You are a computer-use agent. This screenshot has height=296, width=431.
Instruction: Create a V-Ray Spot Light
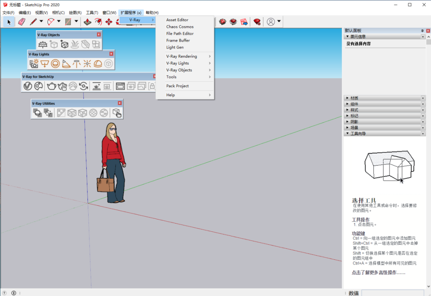coord(66,64)
